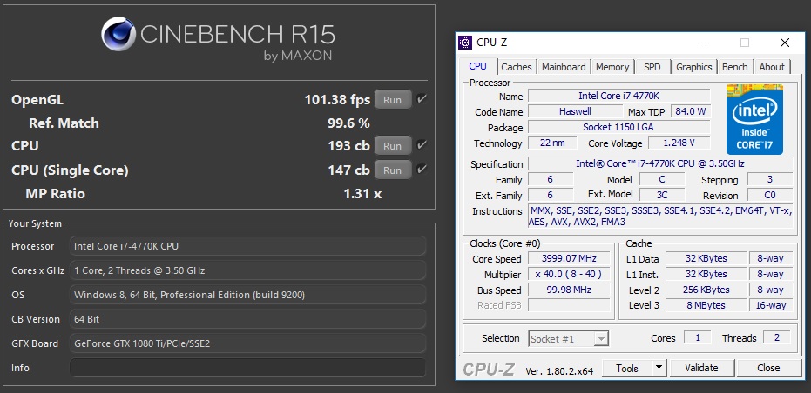811x393 pixels.
Task: Click the GFX Board field GeForce GTX 1080 Ti
Action: click(x=247, y=343)
